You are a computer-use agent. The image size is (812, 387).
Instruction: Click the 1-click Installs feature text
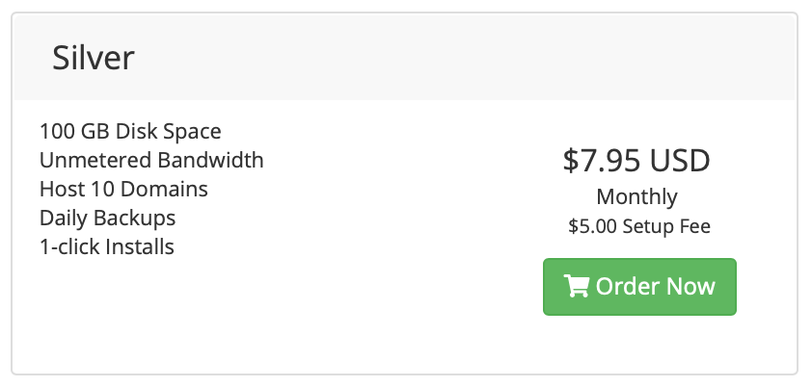107,247
